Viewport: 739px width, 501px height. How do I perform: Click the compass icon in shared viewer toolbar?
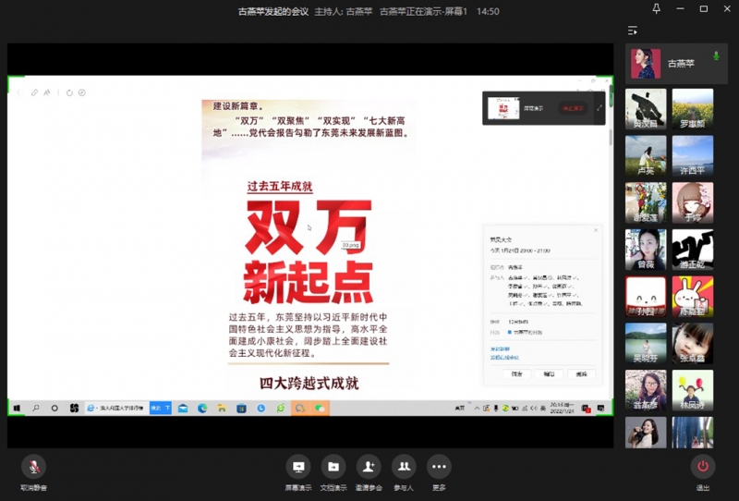82,93
